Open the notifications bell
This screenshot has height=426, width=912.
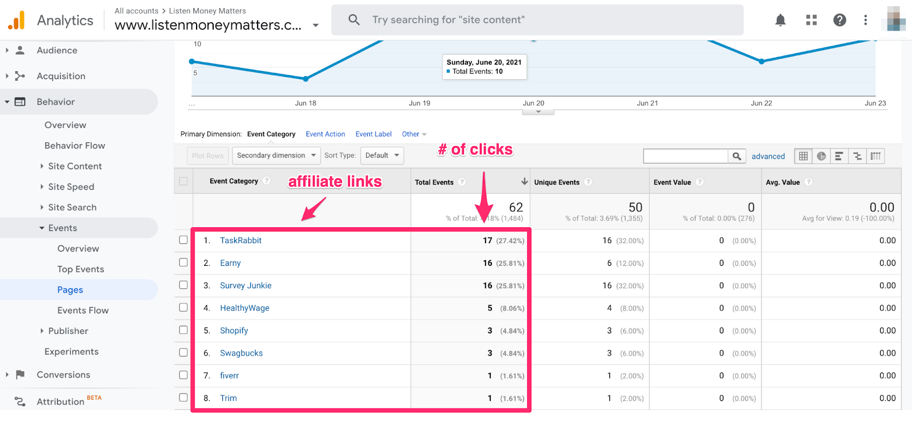[x=780, y=21]
